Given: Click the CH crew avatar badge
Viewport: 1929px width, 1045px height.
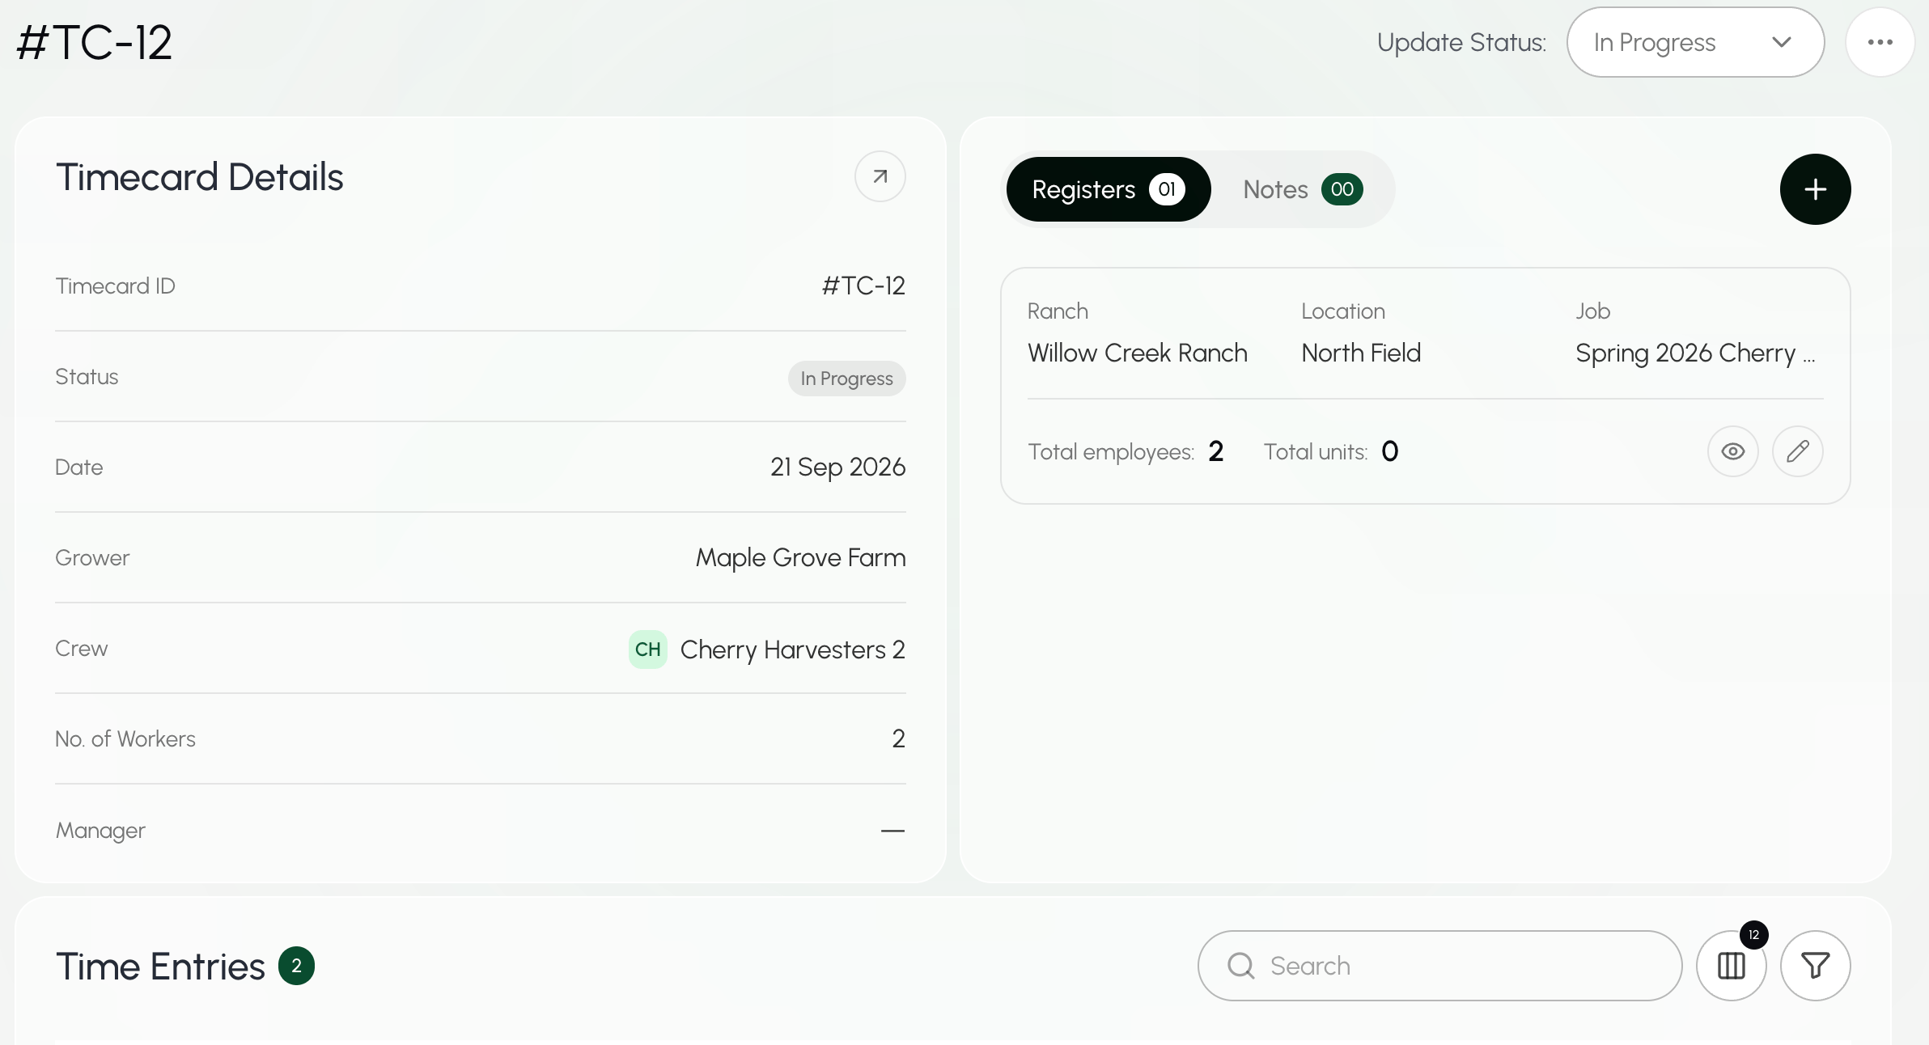Looking at the screenshot, I should tap(647, 649).
